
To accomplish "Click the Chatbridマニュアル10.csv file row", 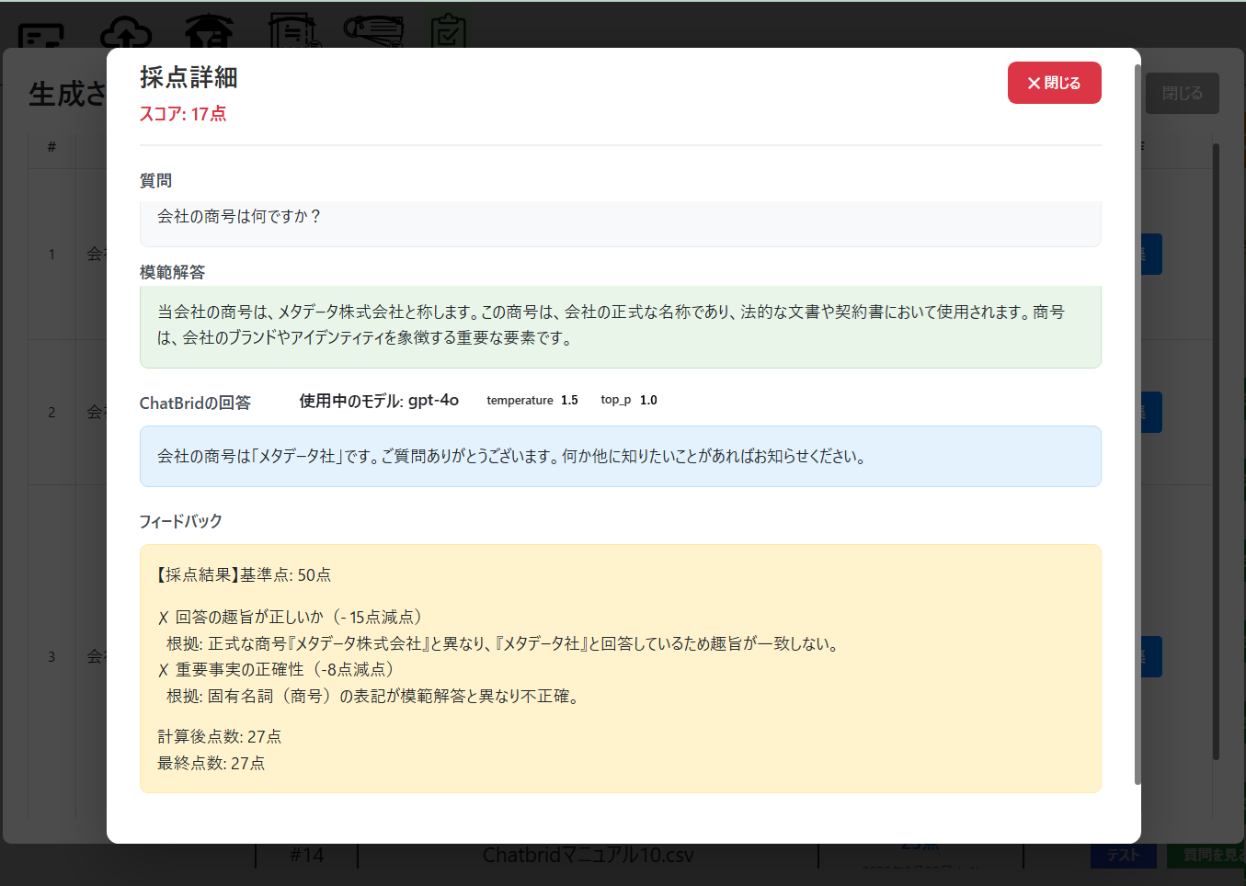I will (588, 856).
